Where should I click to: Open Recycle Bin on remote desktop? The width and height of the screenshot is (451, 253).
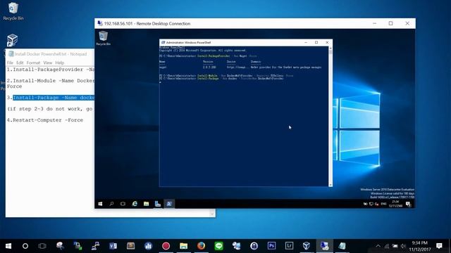click(x=104, y=39)
